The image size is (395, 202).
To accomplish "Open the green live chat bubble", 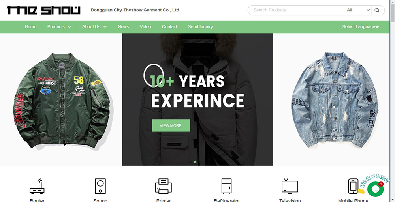I will pyautogui.click(x=375, y=189).
